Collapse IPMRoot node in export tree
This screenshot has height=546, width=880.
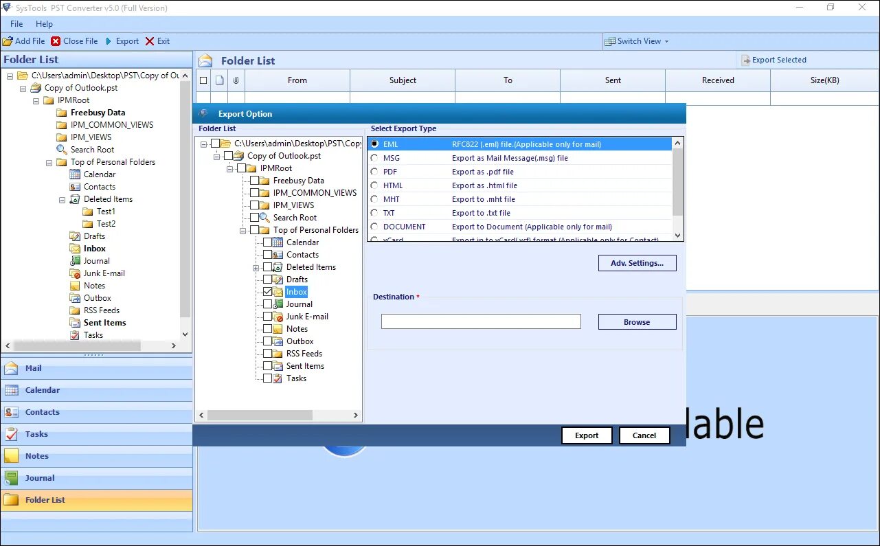pos(230,168)
